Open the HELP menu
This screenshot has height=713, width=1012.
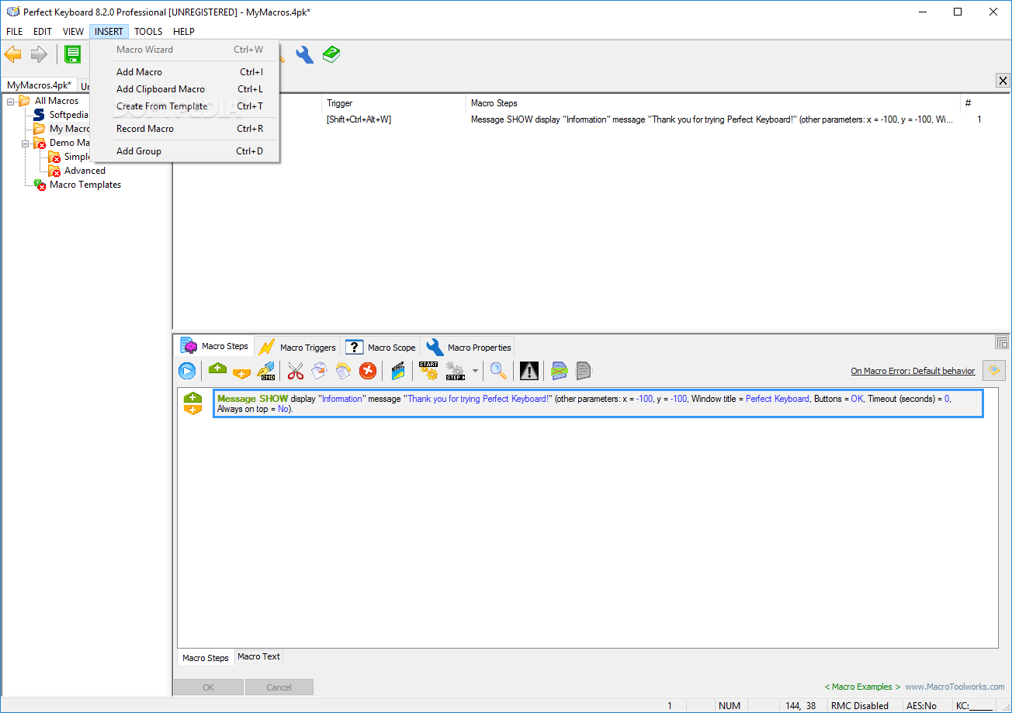pos(184,32)
